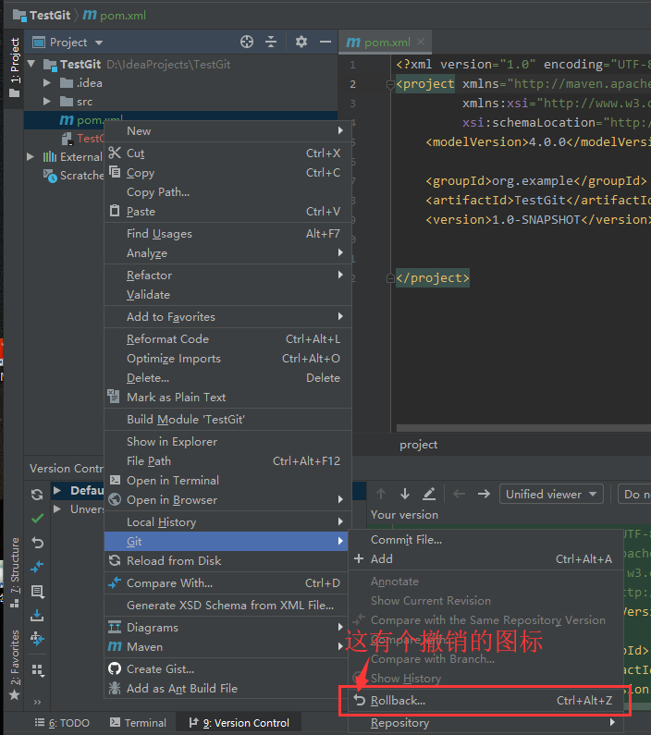Image resolution: width=651 pixels, height=735 pixels.
Task: Open the 6: TODO tool window tab
Action: [62, 723]
